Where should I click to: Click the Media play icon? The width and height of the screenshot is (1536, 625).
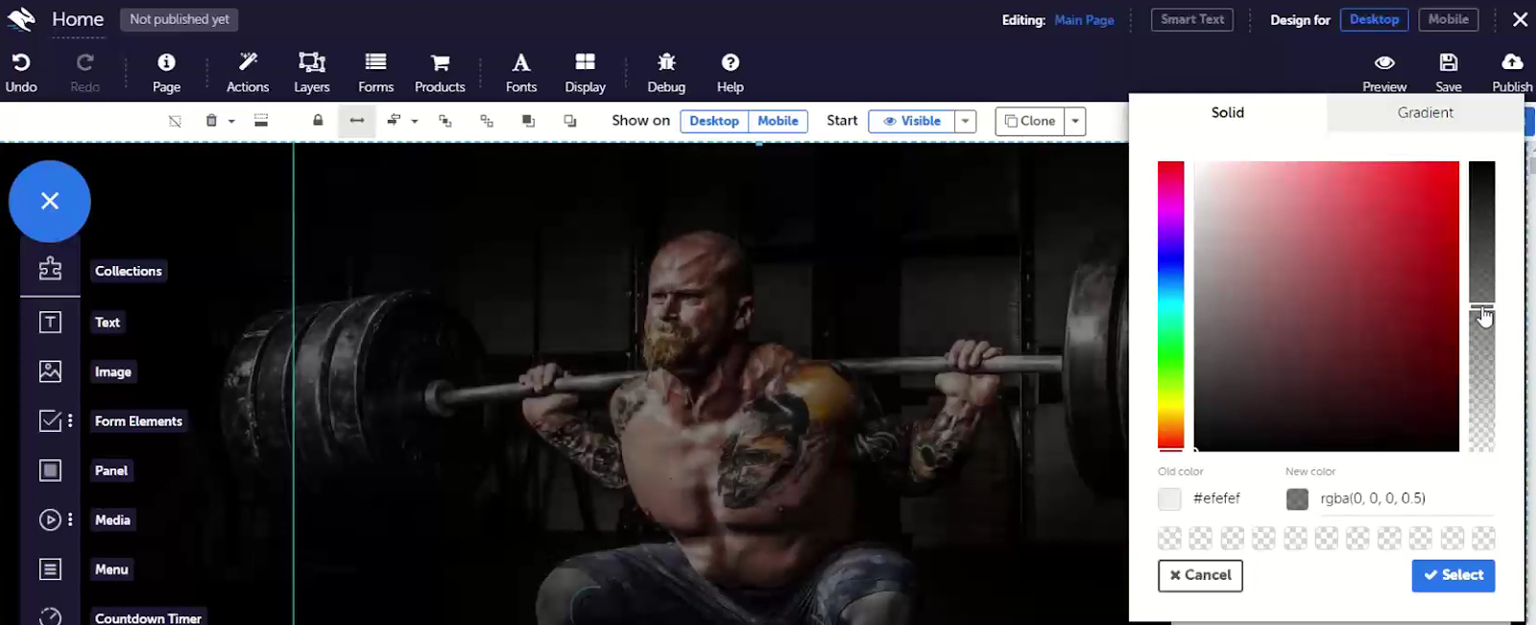click(x=50, y=519)
